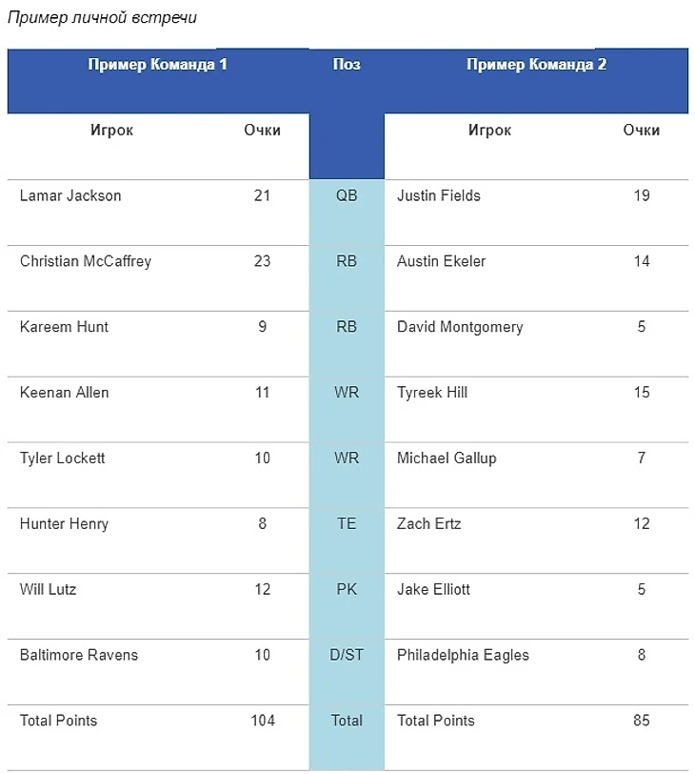Click the QB position cell
This screenshot has height=774, width=695.
[347, 195]
